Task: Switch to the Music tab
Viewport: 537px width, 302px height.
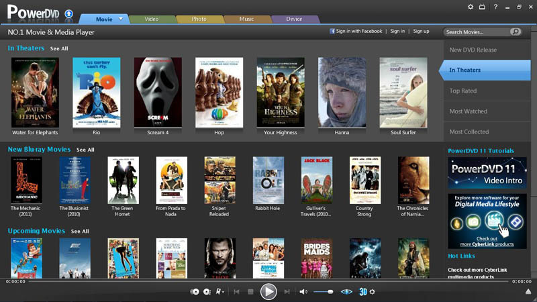Action: click(246, 19)
